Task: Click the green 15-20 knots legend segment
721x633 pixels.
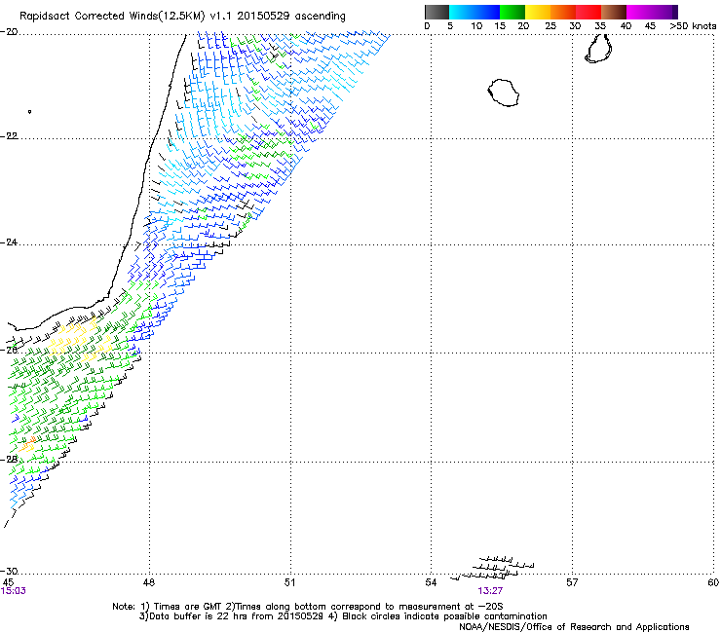Action: (x=512, y=12)
